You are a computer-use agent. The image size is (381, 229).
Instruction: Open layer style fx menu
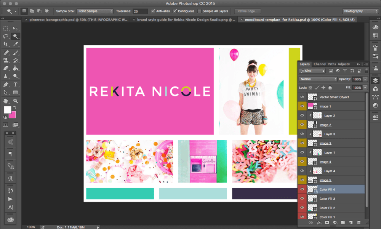[319, 223]
